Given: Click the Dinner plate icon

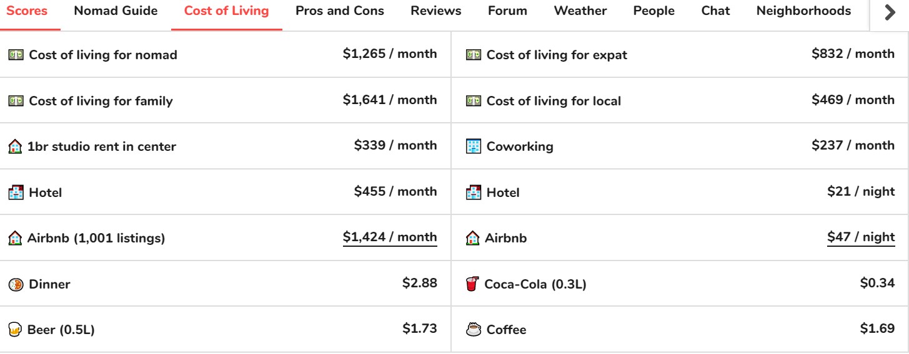Looking at the screenshot, I should click(x=16, y=284).
